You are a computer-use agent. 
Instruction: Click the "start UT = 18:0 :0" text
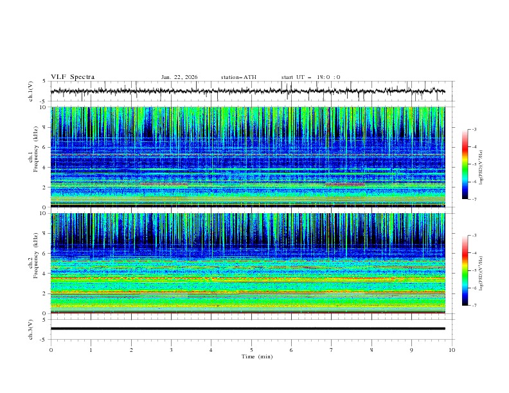pos(310,77)
